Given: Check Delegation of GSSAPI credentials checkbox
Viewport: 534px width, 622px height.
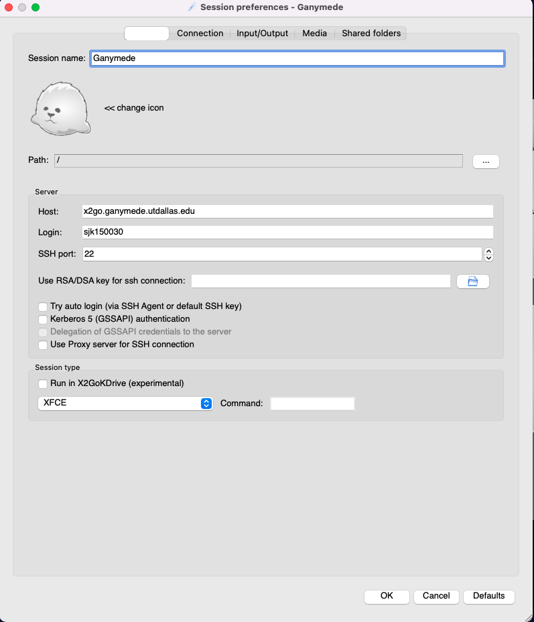Looking at the screenshot, I should [x=43, y=332].
